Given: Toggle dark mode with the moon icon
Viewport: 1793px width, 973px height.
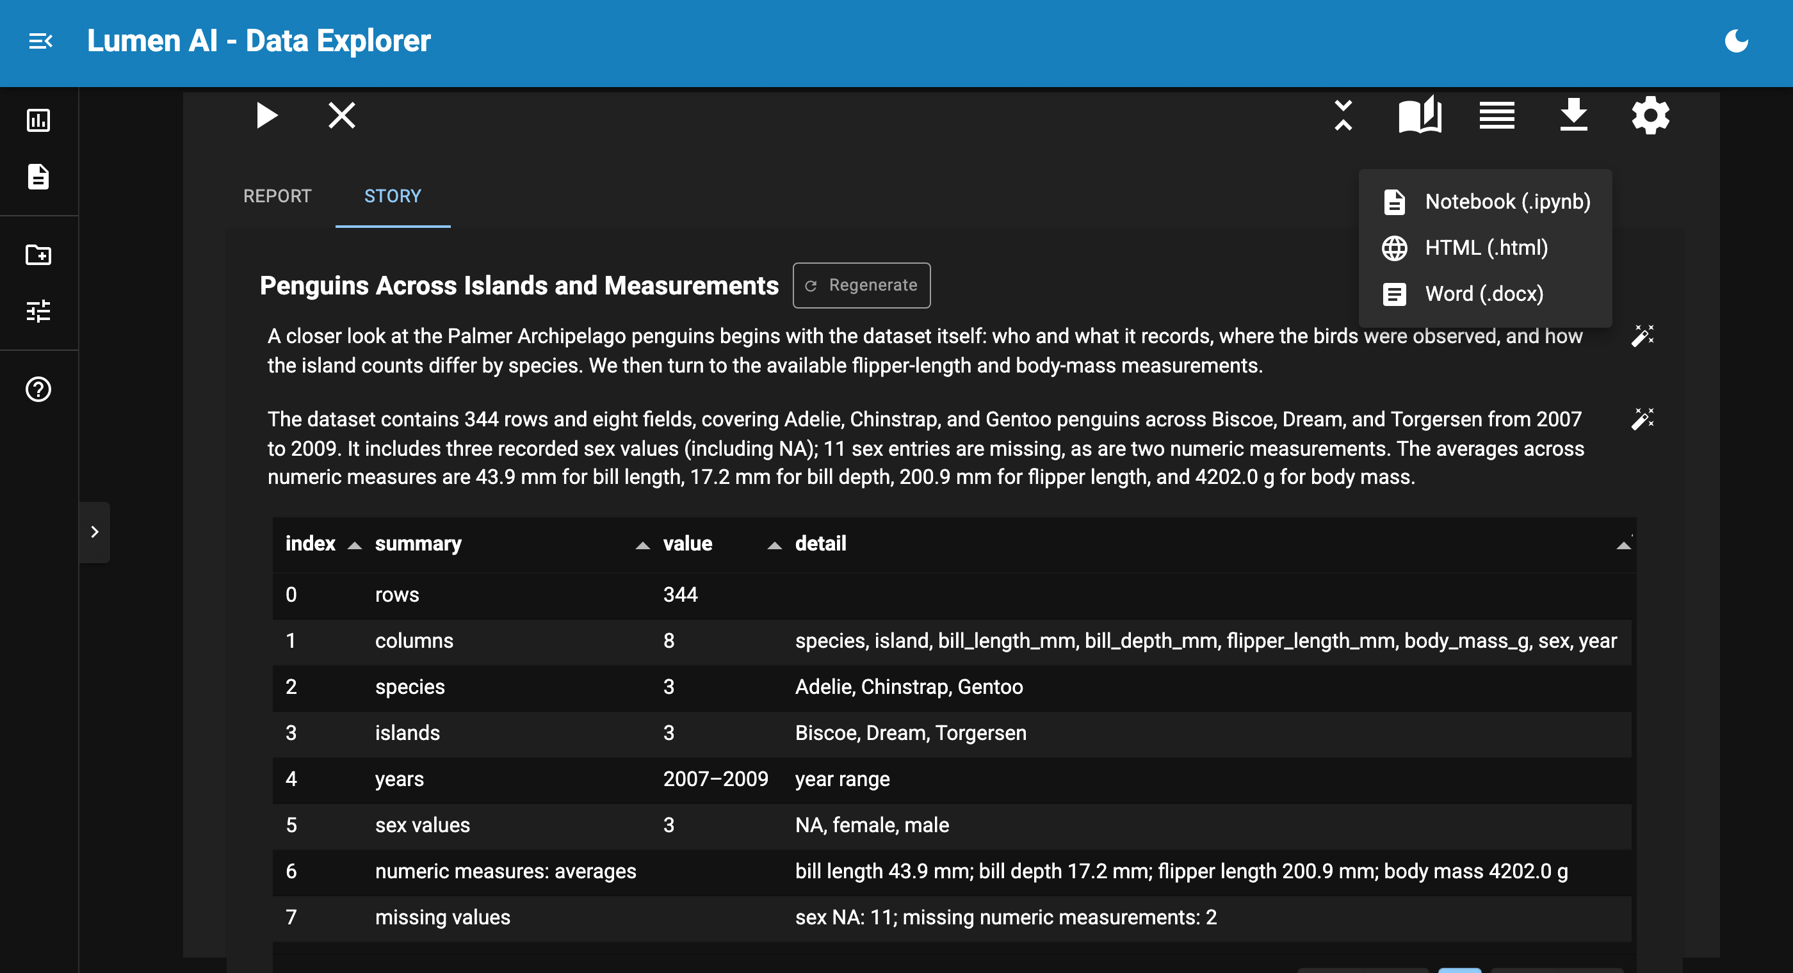Looking at the screenshot, I should coord(1736,41).
